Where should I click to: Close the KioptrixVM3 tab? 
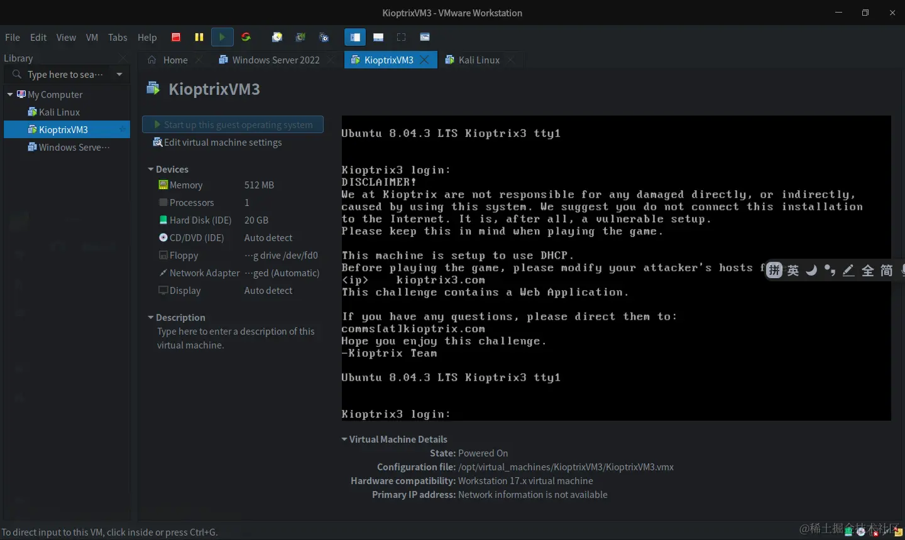pyautogui.click(x=424, y=60)
